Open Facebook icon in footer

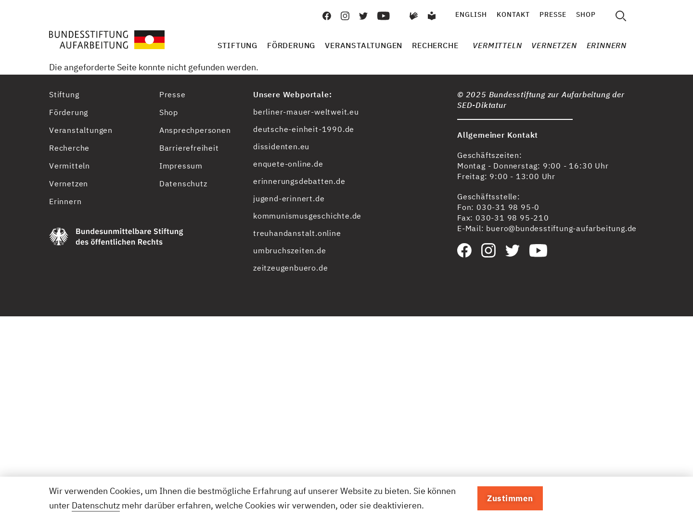coord(464,250)
